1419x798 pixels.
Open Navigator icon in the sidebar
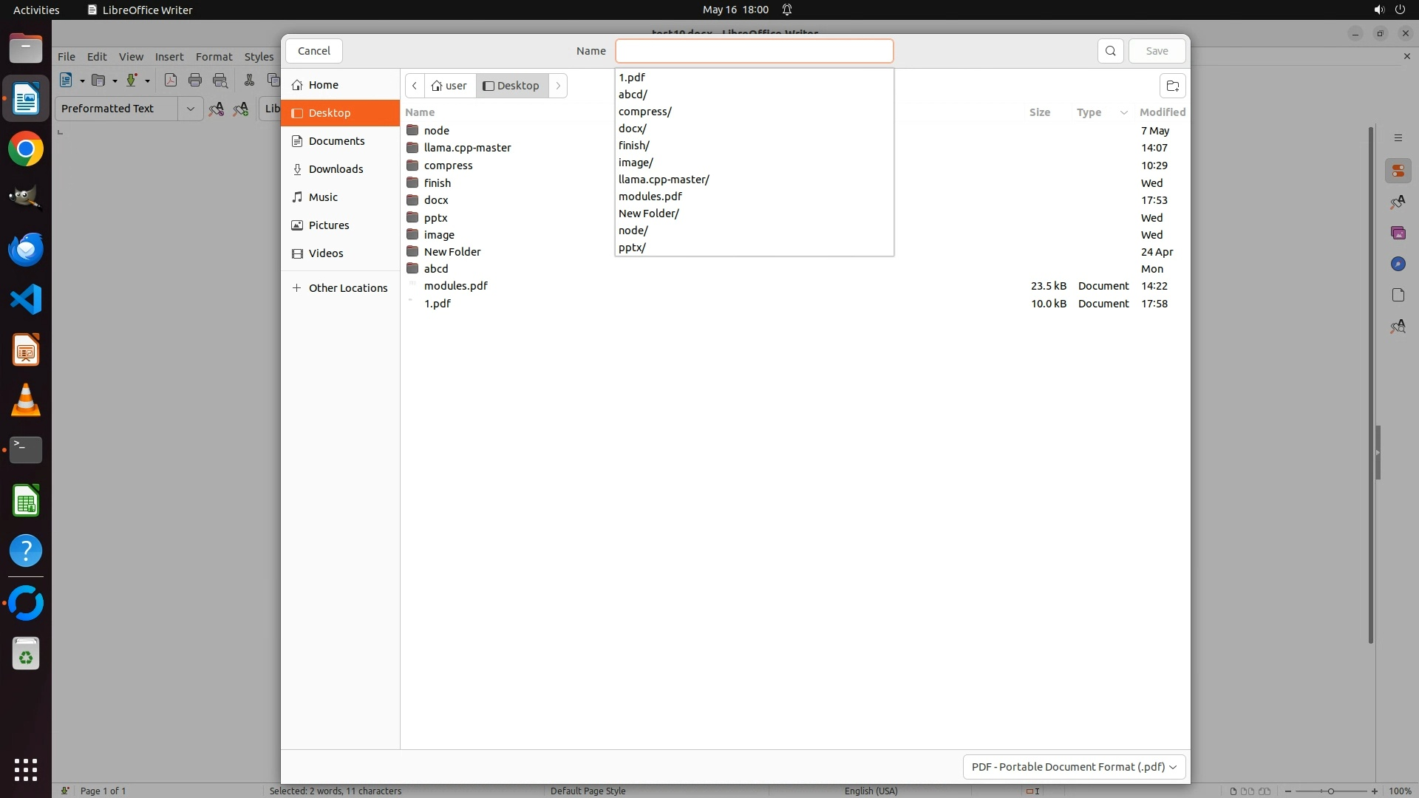pos(1398,264)
